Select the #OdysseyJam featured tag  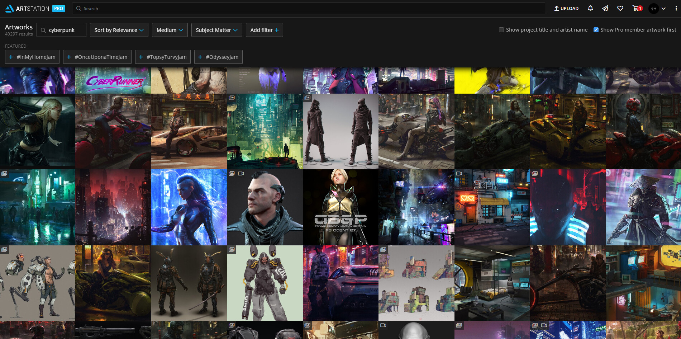tap(218, 57)
